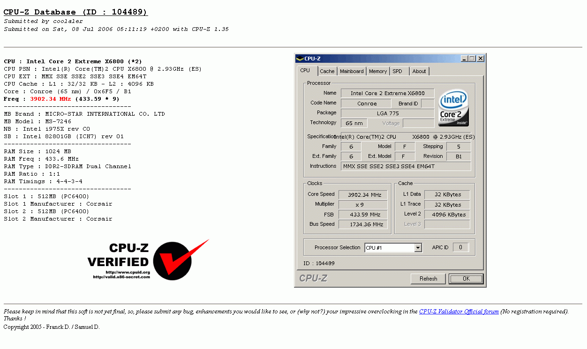
Task: Click the Name field Intel Core 2 Extreme X6800
Action: pos(387,93)
